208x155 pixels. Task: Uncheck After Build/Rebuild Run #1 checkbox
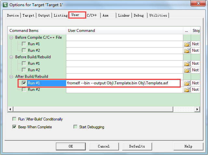pos(24,83)
